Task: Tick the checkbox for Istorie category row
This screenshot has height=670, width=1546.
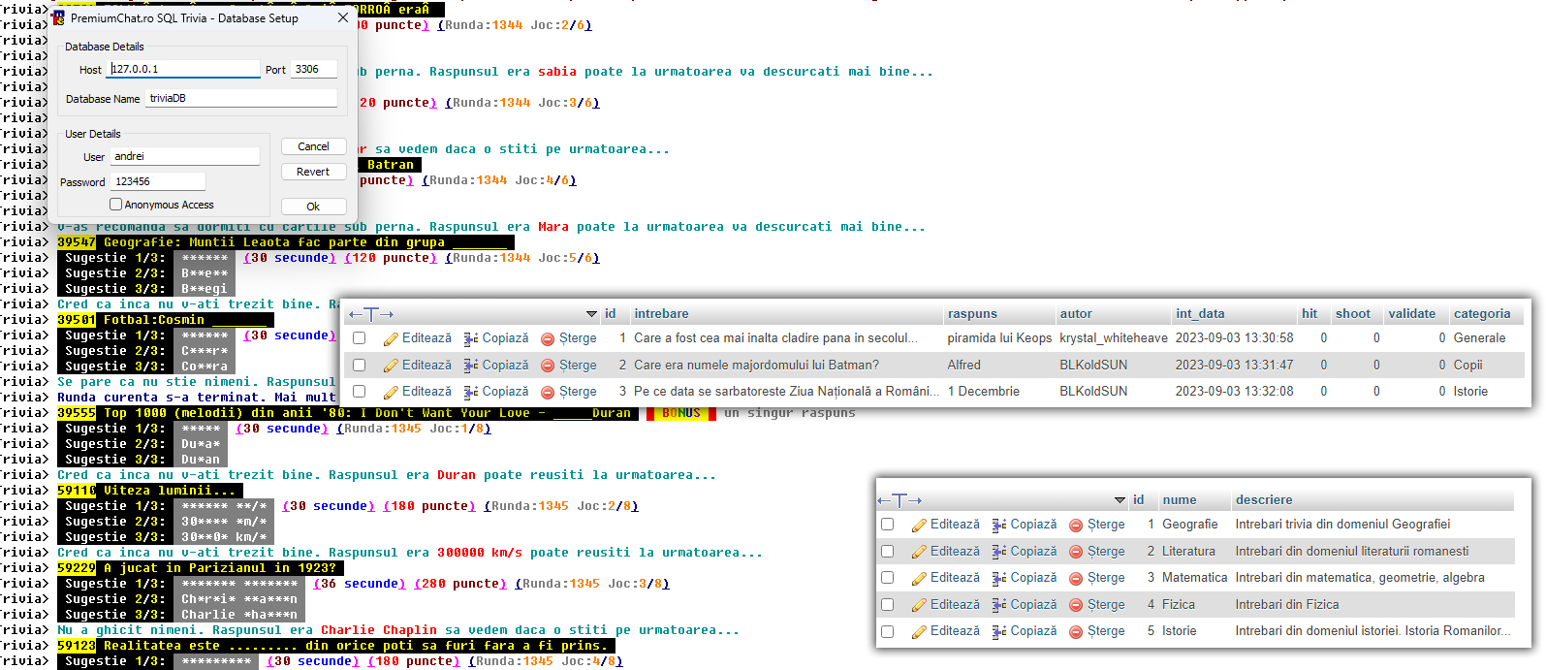Action: pyautogui.click(x=888, y=631)
